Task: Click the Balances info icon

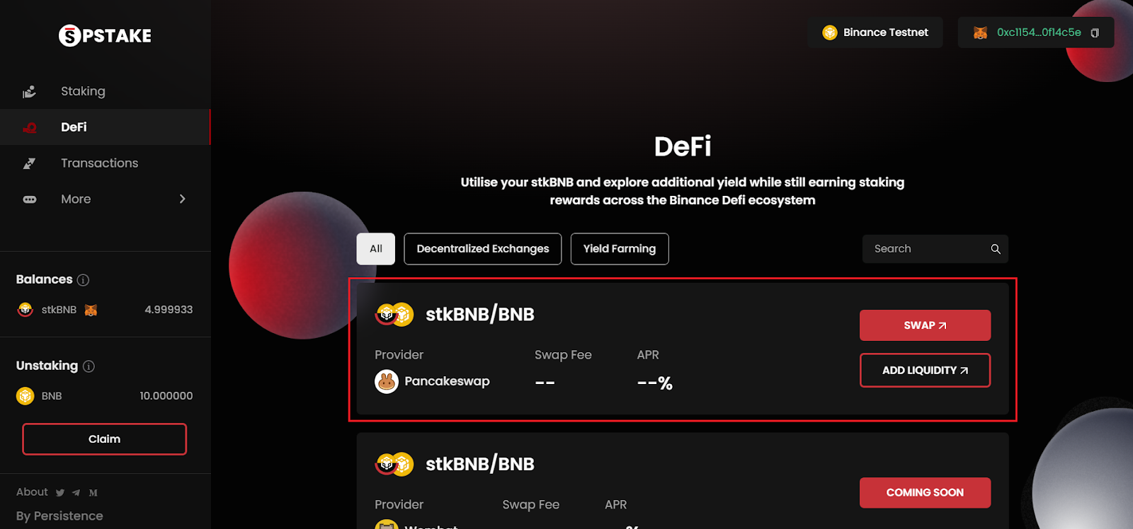Action: pos(83,280)
